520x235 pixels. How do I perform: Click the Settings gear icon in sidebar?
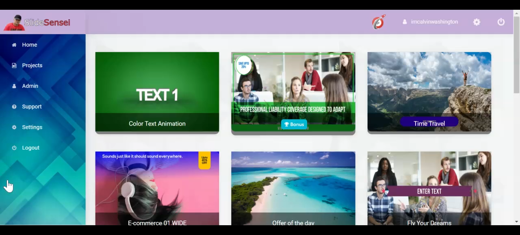click(14, 127)
